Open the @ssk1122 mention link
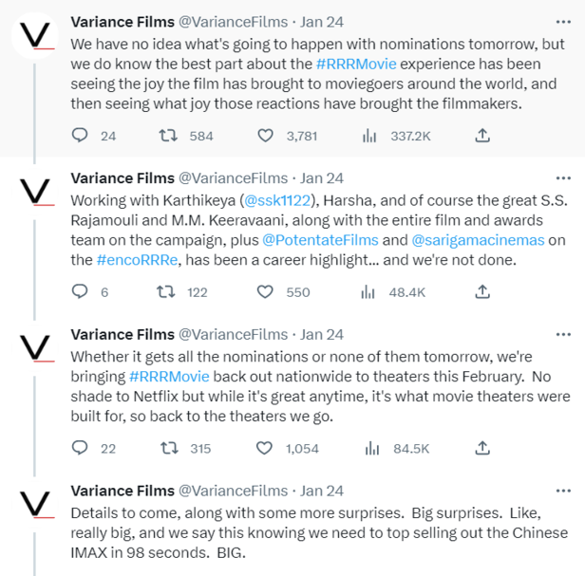 click(278, 200)
